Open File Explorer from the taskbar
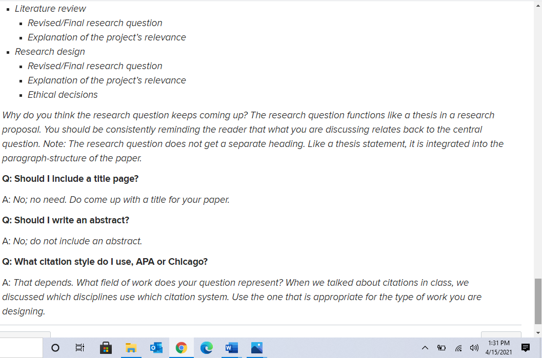Viewport: 542px width, 358px height. 131,348
